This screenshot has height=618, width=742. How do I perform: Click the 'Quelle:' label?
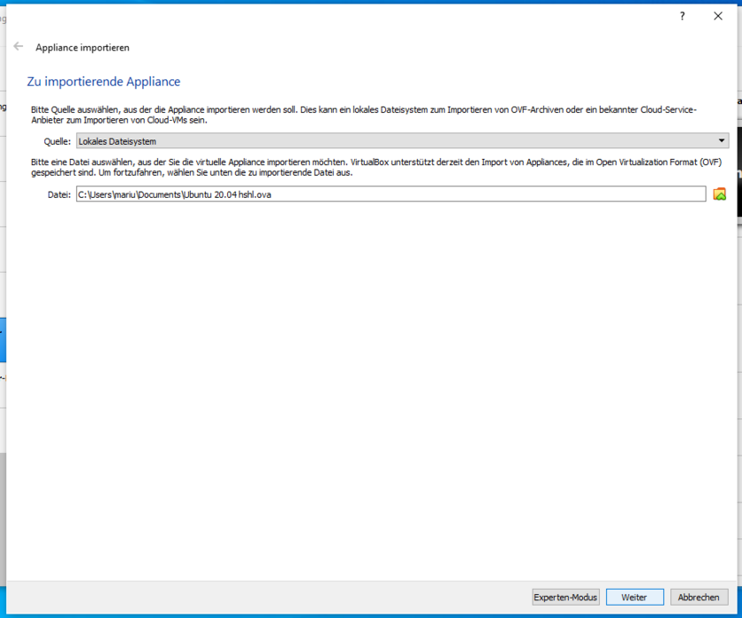click(57, 141)
